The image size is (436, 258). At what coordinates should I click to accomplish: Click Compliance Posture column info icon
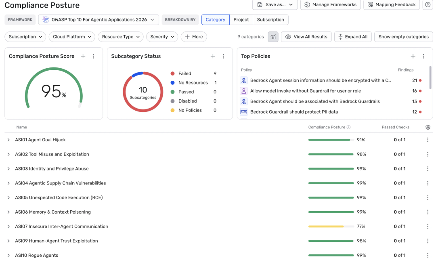click(348, 127)
